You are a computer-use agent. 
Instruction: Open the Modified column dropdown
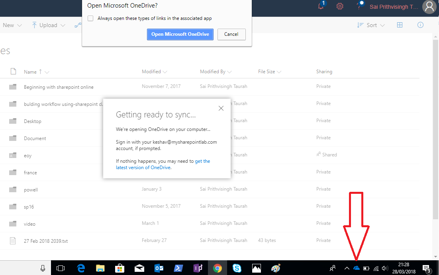165,72
